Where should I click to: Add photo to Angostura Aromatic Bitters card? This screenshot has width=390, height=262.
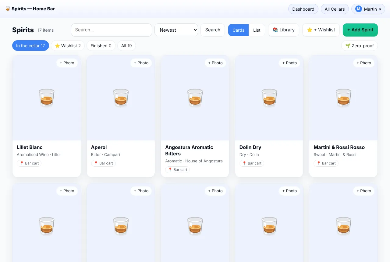click(215, 63)
